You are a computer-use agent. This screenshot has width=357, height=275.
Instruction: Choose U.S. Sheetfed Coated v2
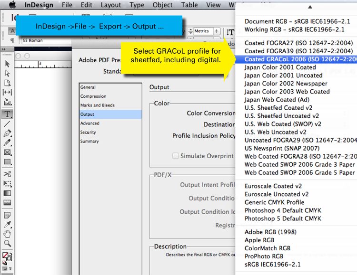click(296, 108)
